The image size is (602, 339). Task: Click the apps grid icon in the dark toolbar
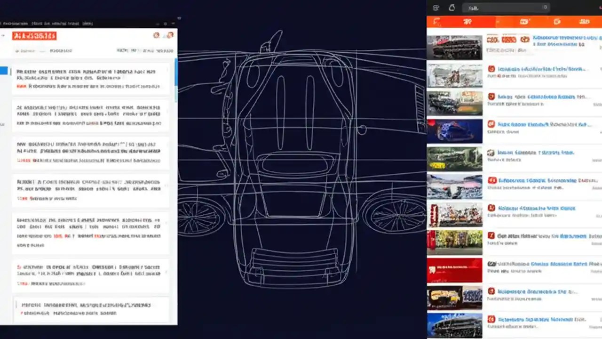click(x=436, y=8)
